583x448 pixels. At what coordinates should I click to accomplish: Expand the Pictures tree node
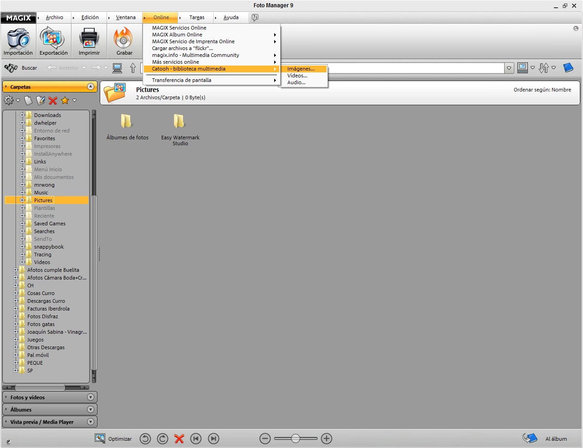click(22, 200)
